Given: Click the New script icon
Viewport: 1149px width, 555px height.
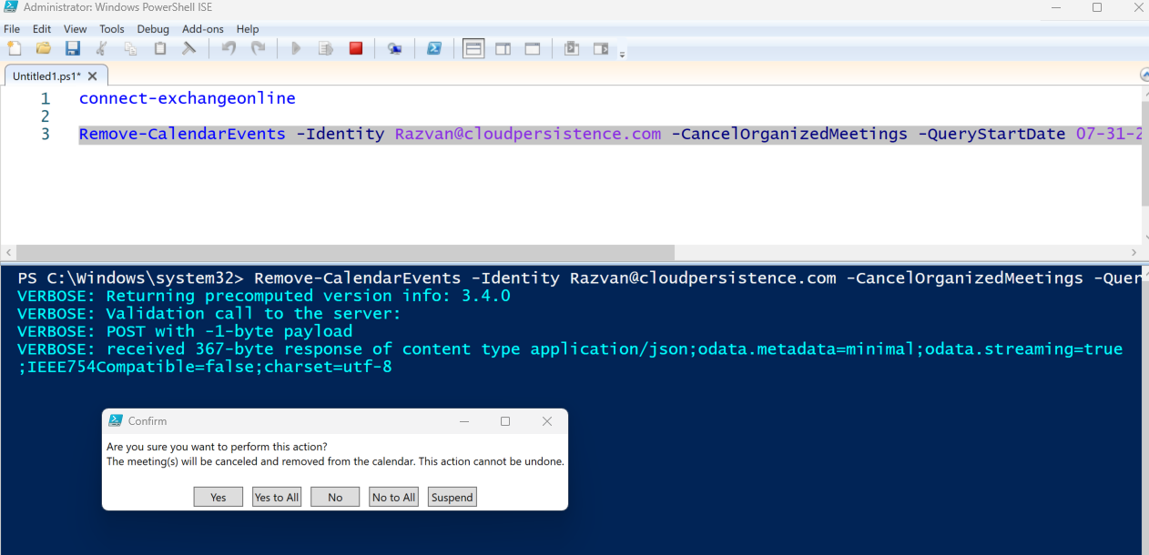Looking at the screenshot, I should [x=14, y=48].
